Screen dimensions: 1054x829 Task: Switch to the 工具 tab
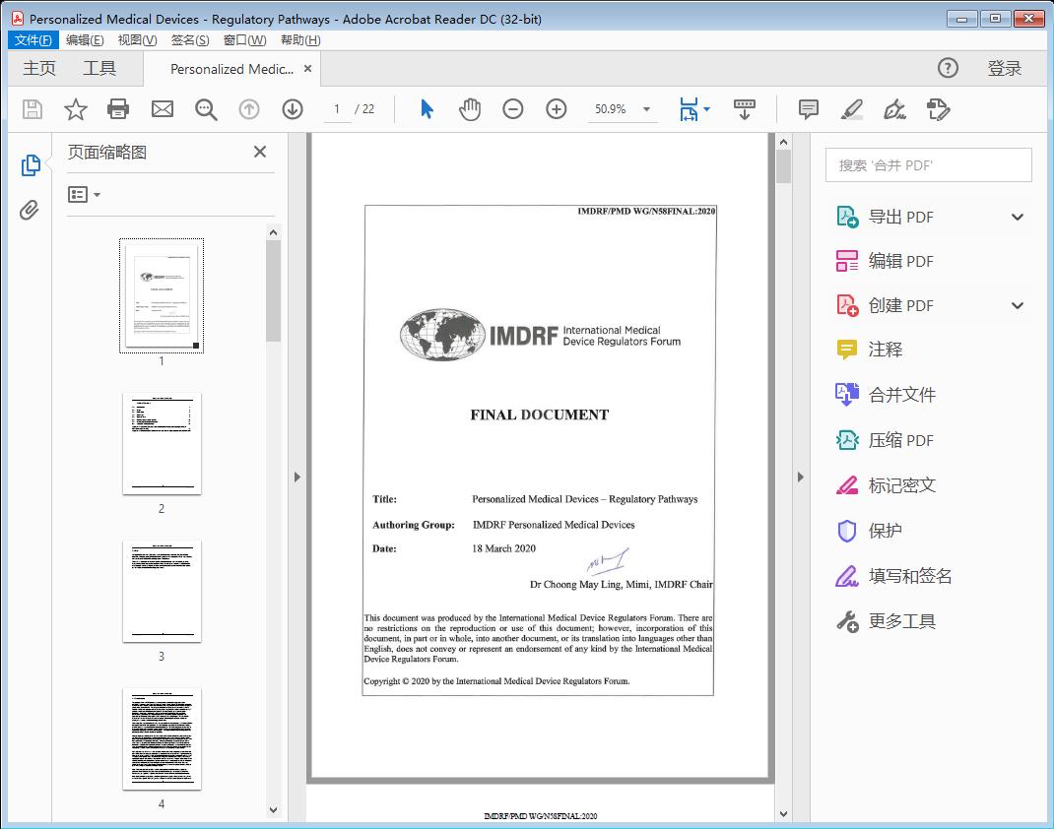(x=99, y=68)
